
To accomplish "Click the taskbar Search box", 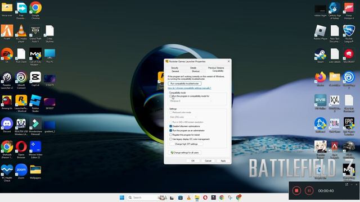I will (x=143, y=198).
